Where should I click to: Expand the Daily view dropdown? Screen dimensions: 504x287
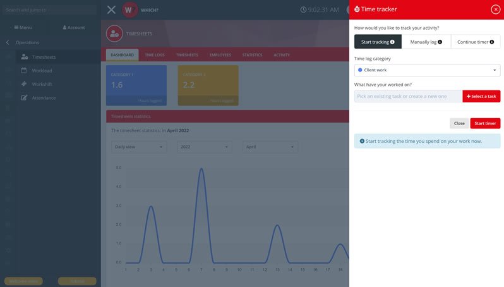click(x=139, y=147)
